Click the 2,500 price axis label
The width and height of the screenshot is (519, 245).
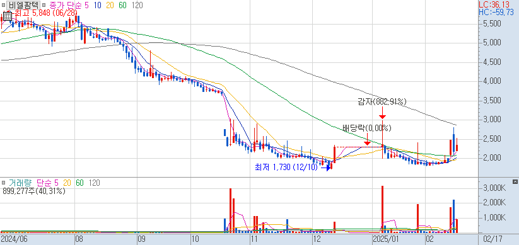coord(492,139)
